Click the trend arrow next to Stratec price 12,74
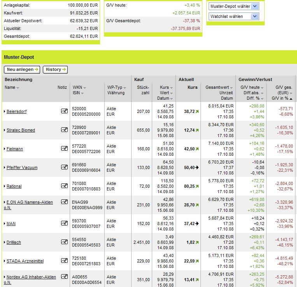This screenshot has height=287, width=297. click(197, 130)
